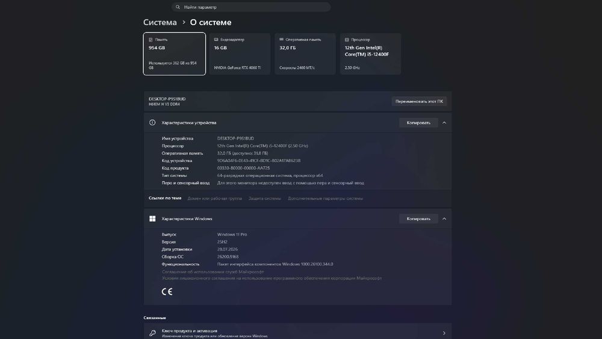Viewport: 602px width, 339px height.
Task: Select the device ID value starting '9D6A04F6'
Action: [259, 161]
